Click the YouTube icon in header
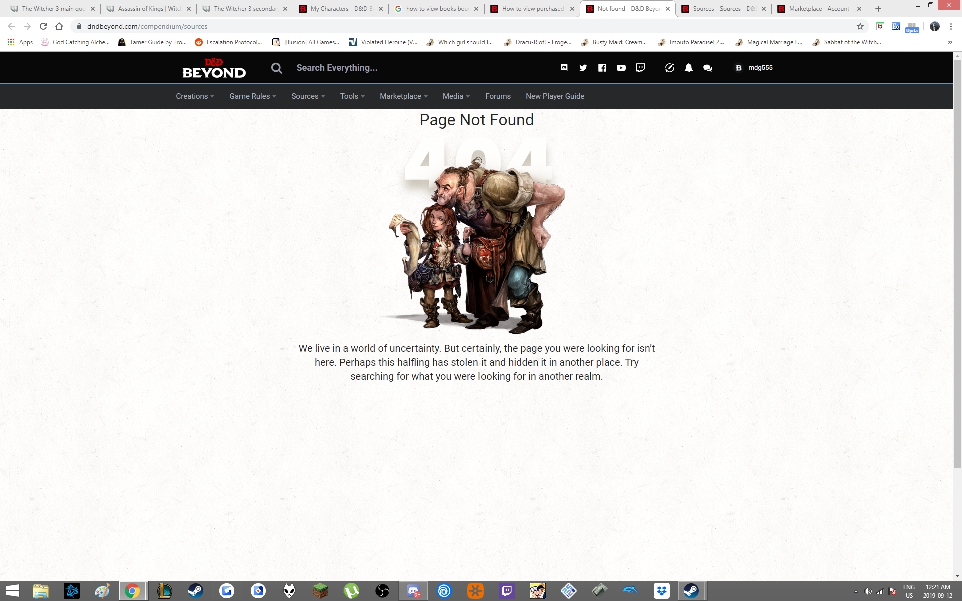Screen dimensions: 962x601 (621, 68)
